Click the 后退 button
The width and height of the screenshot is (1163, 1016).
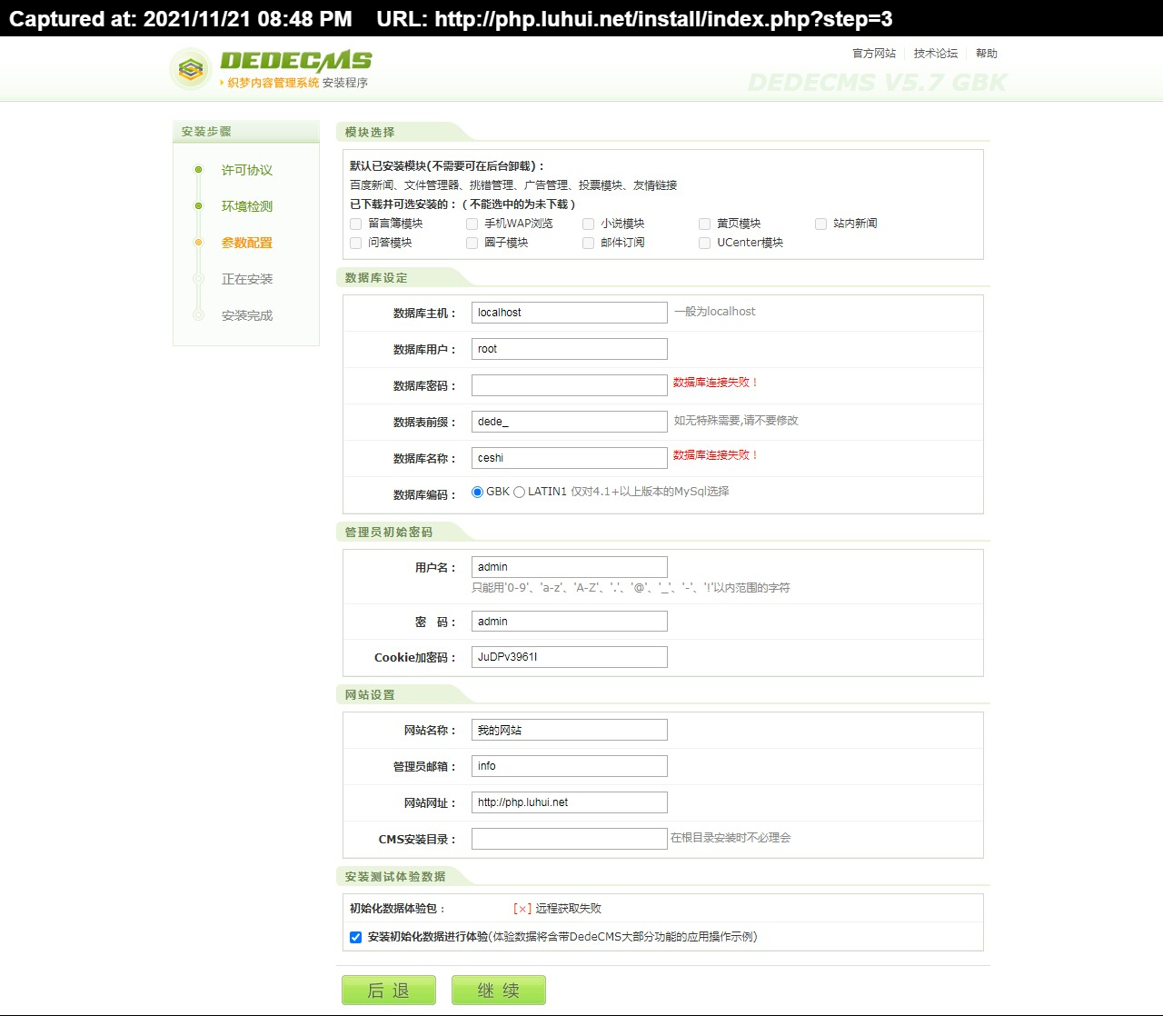(389, 991)
